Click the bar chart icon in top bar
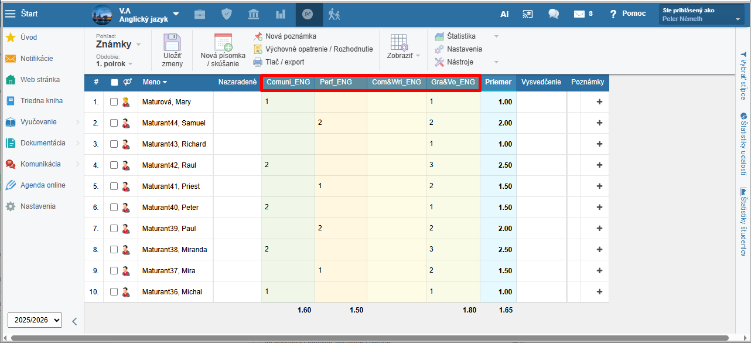Image resolution: width=751 pixels, height=343 pixels. click(281, 14)
